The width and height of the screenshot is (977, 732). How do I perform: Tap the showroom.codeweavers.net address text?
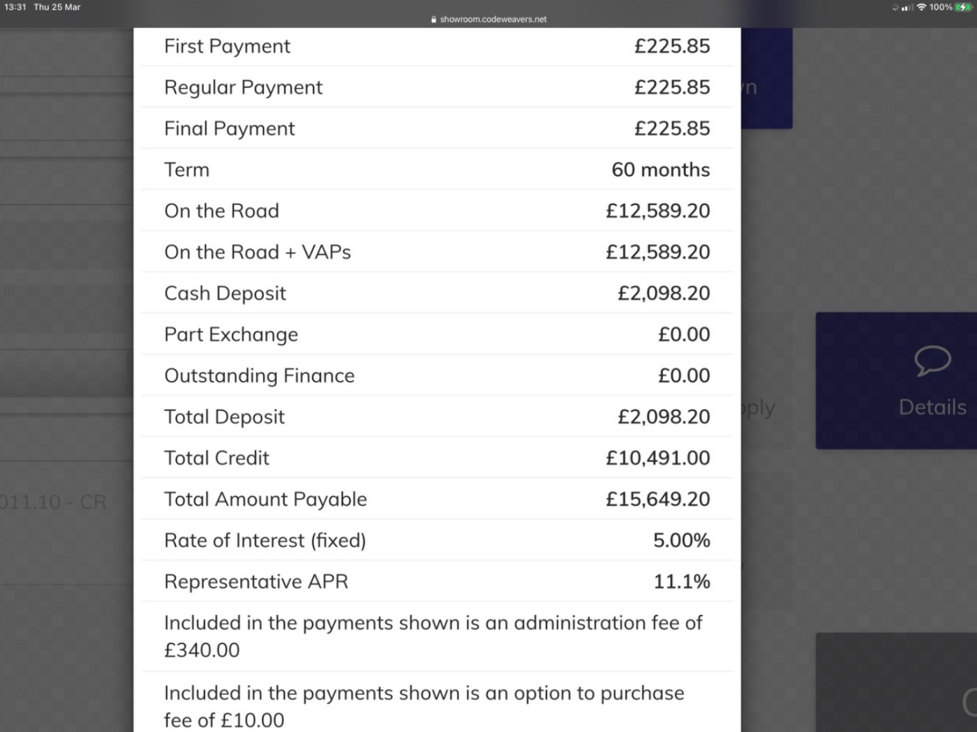[493, 20]
